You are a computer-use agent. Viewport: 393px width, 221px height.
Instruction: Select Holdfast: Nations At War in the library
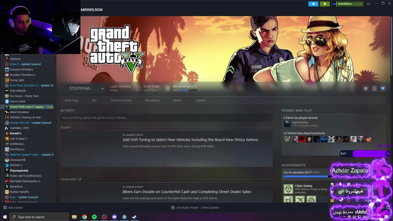click(x=25, y=117)
